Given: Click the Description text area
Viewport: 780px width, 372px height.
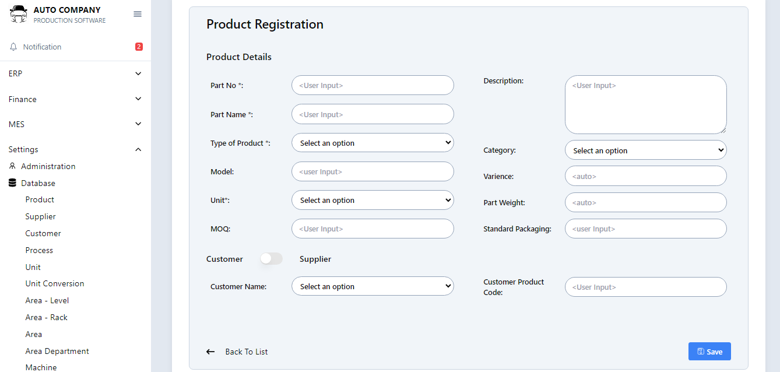Looking at the screenshot, I should point(646,104).
